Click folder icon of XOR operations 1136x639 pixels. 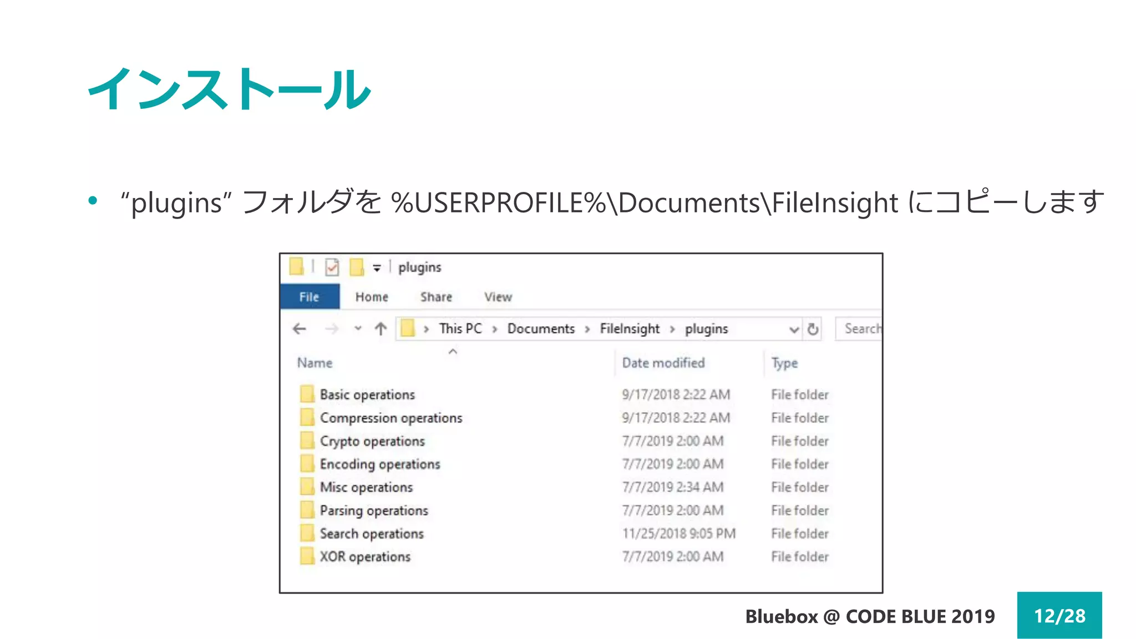pyautogui.click(x=307, y=556)
